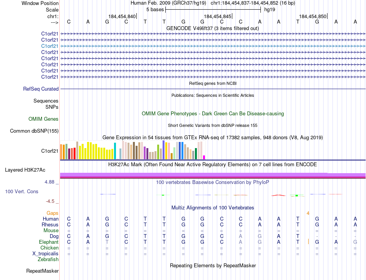The height and width of the screenshot is (280, 366).
Task: Select the light-blue highlighted C1orf21 transcript label
Action: (x=49, y=46)
